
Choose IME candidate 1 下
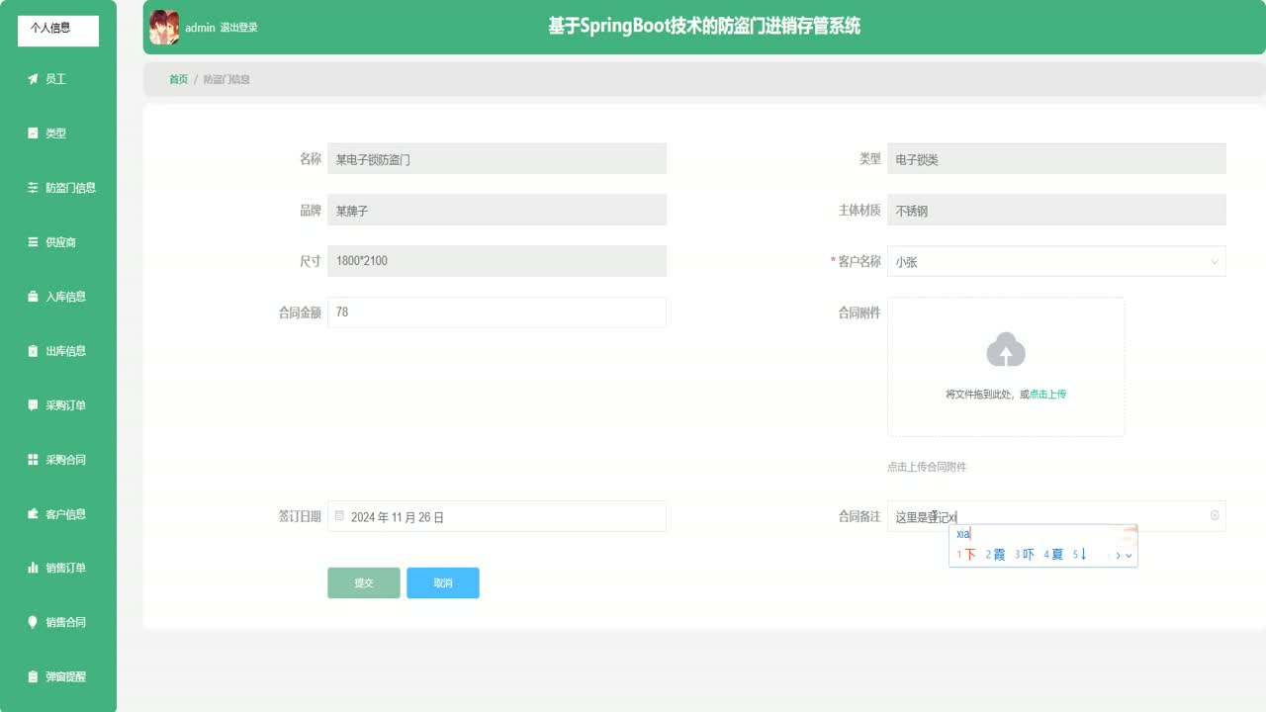[x=966, y=555]
